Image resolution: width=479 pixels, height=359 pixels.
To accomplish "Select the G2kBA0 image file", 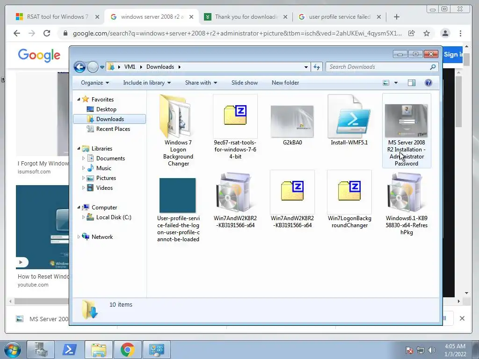I will [x=292, y=121].
